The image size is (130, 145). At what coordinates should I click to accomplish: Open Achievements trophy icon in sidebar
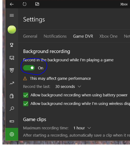(12, 45)
